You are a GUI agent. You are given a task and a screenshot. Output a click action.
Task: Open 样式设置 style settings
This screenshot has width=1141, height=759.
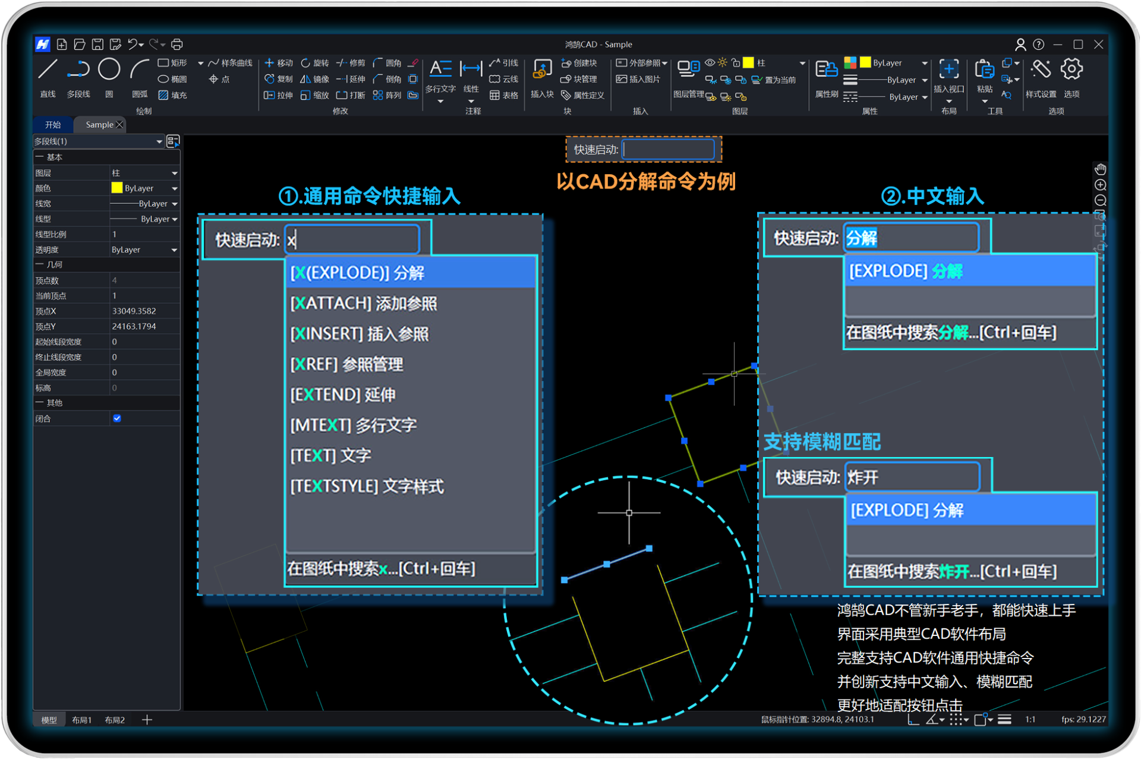click(1041, 78)
